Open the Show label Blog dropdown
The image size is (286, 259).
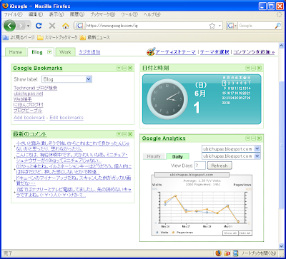pos(67,79)
